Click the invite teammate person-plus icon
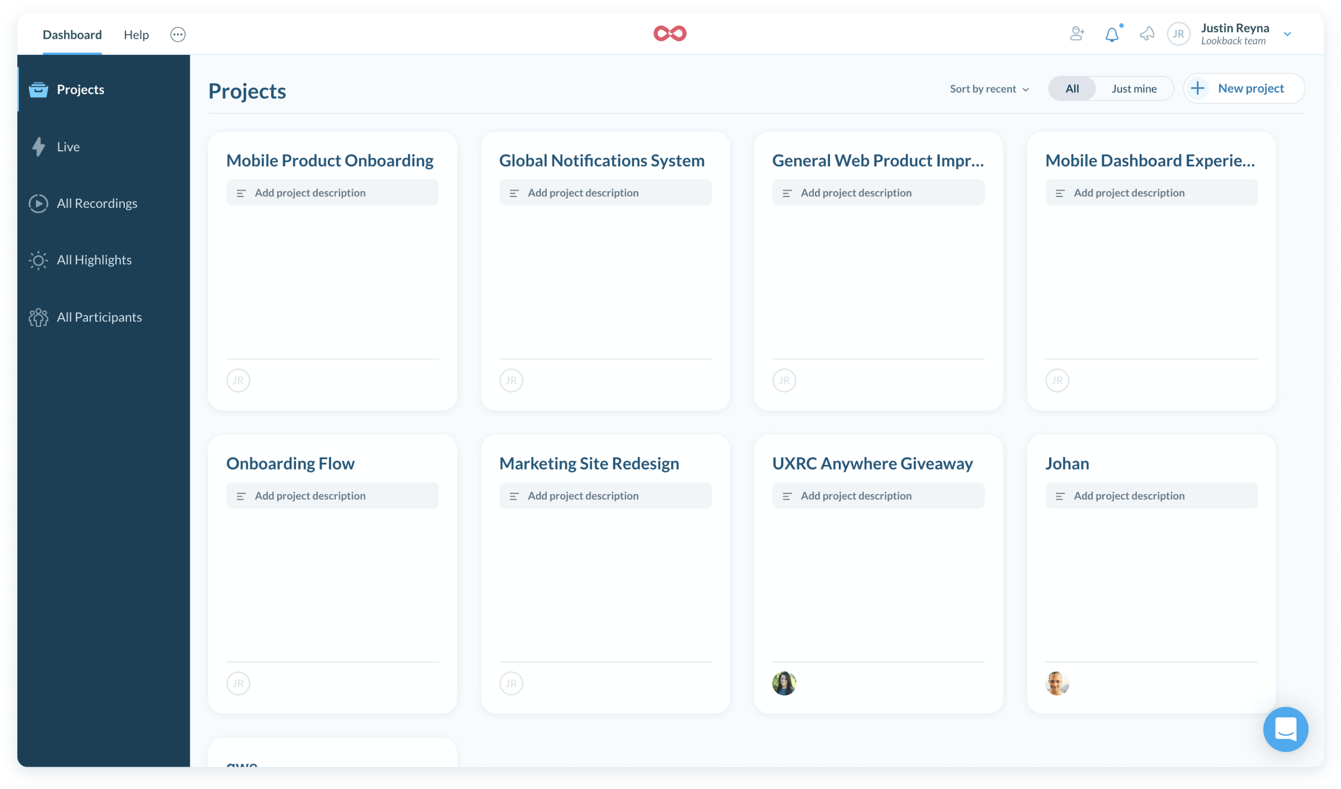This screenshot has height=789, width=1341. [1077, 34]
